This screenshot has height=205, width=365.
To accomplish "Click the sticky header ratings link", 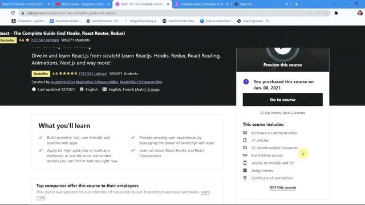I will (44, 40).
